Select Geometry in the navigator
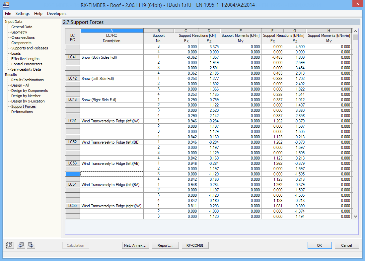Screen dimensions: 365x261 click(19, 32)
